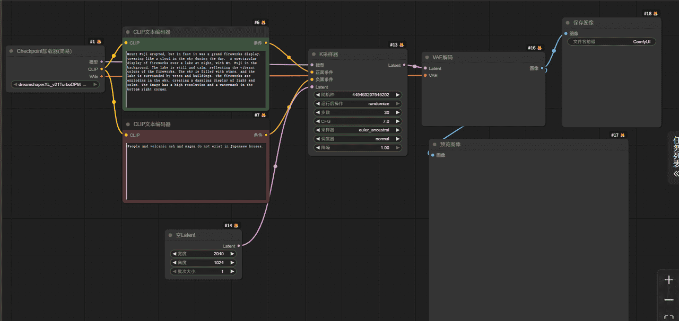679x321 pixels.
Task: Collapse the VAE解码 node using its title dot
Action: pos(427,57)
